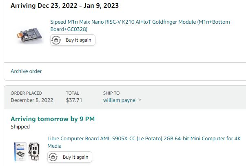Click the Sipeed Buy it again cart icon
246x166 pixels.
[x=56, y=40]
